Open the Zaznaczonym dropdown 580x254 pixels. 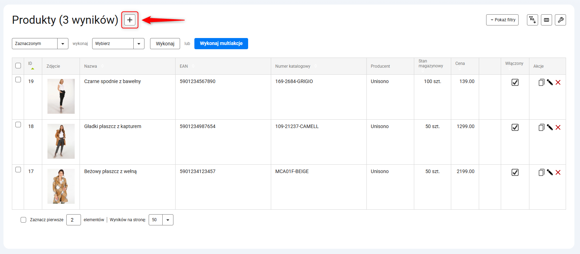40,44
